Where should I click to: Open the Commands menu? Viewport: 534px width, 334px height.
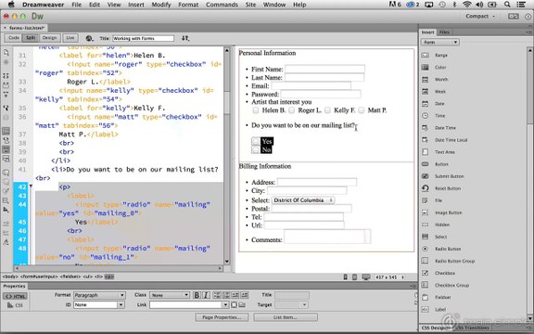(x=222, y=5)
